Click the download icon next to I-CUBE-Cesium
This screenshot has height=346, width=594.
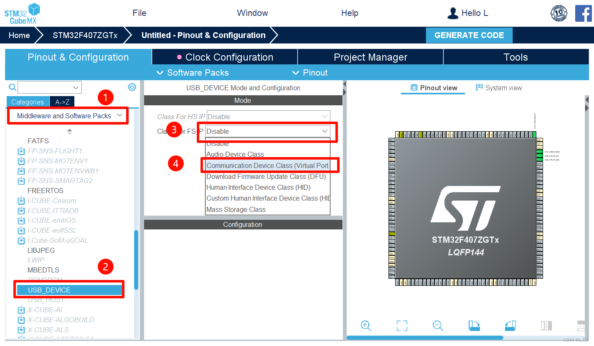[x=21, y=201]
